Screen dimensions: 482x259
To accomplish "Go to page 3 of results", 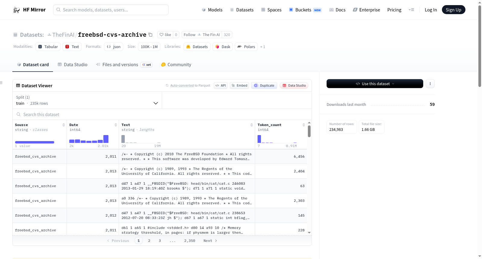I will [x=160, y=241].
